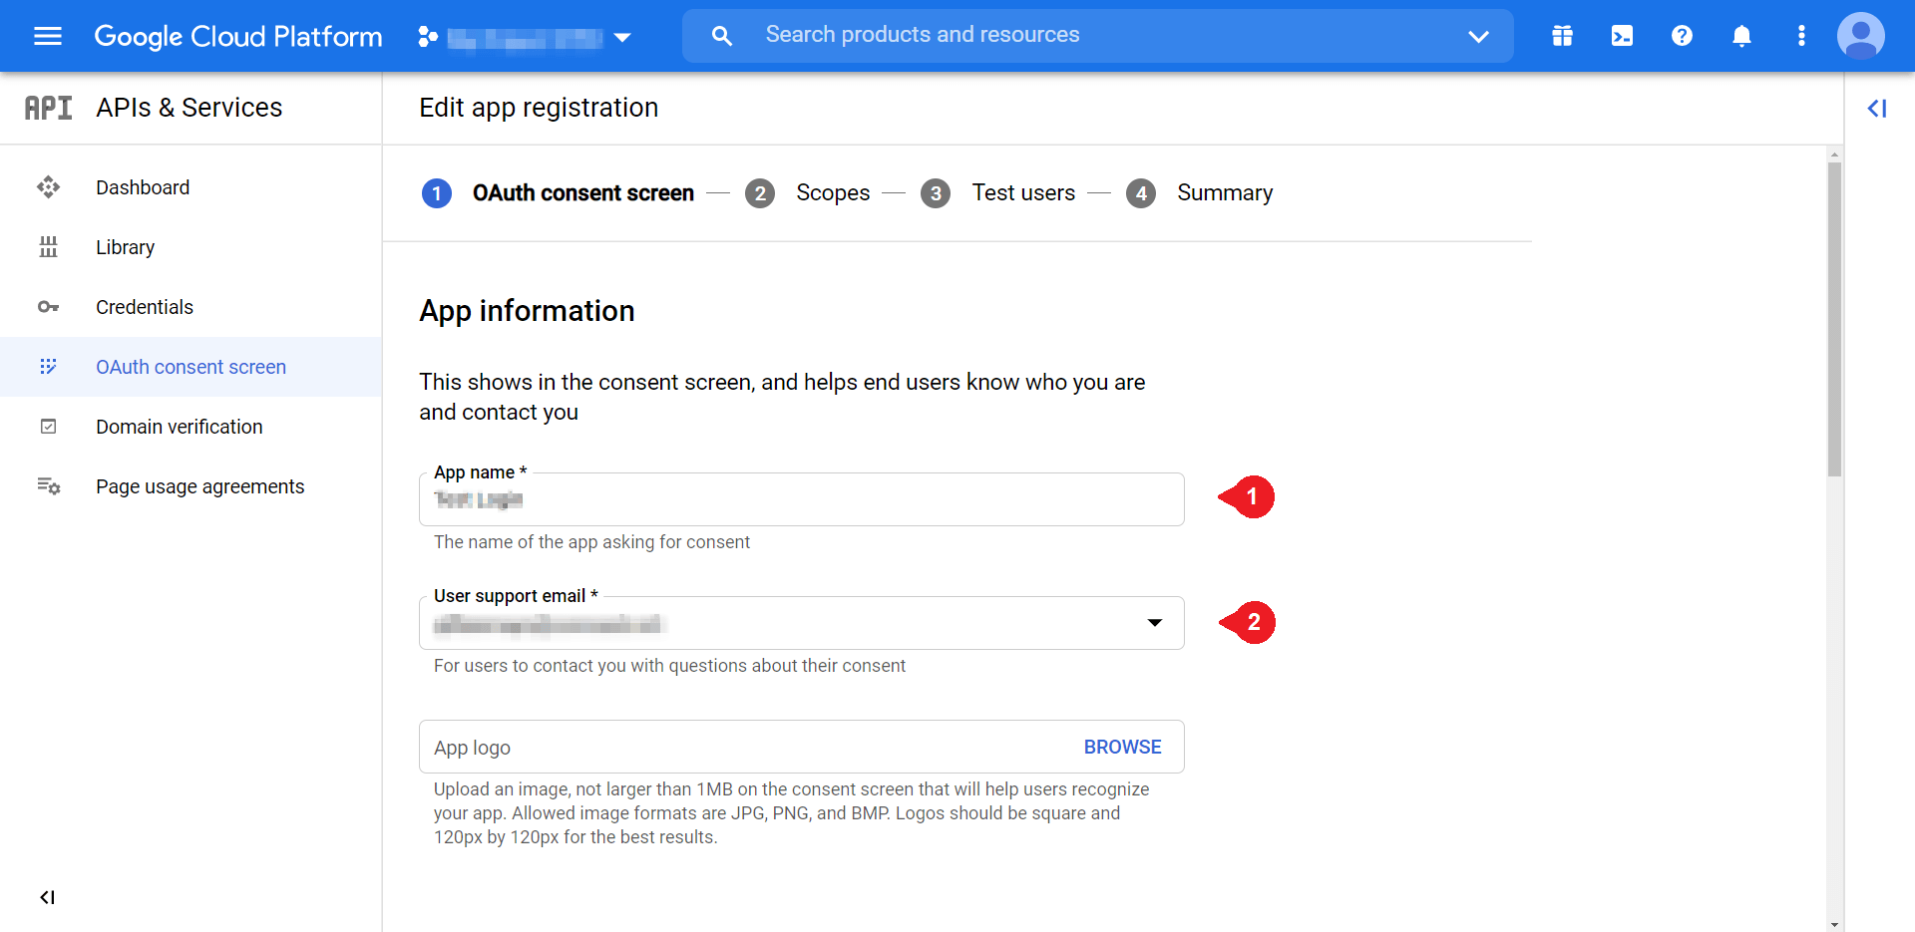This screenshot has width=1915, height=932.
Task: Select step 1 OAuth consent screen circle
Action: point(436,192)
